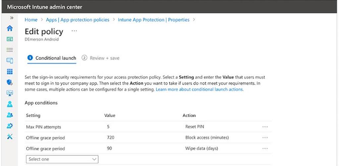Edit the 720 offline grace period value
339x166 pixels.
111,138
